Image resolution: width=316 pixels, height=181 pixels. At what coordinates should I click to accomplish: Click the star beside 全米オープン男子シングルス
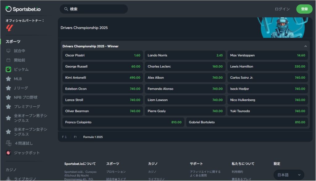[8, 118]
